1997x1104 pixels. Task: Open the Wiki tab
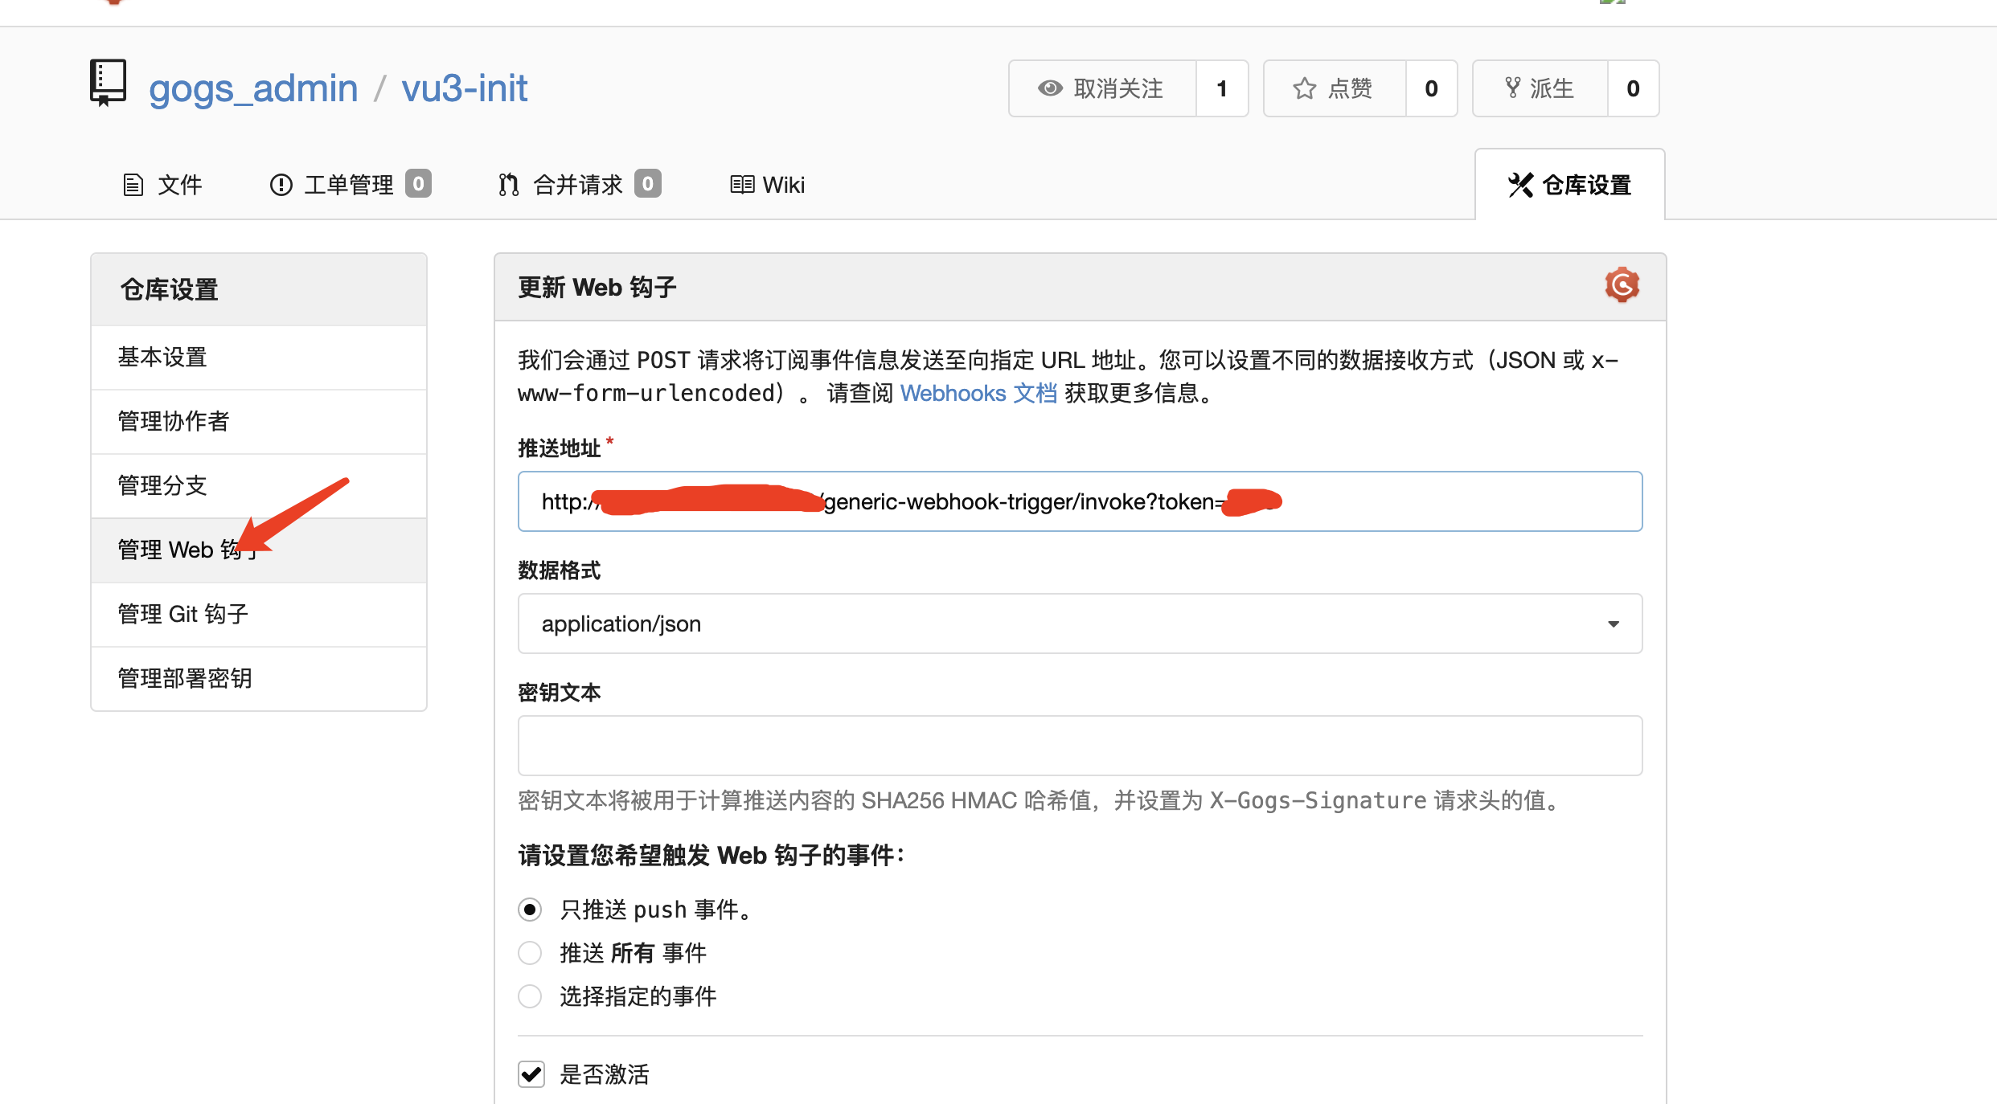767,185
